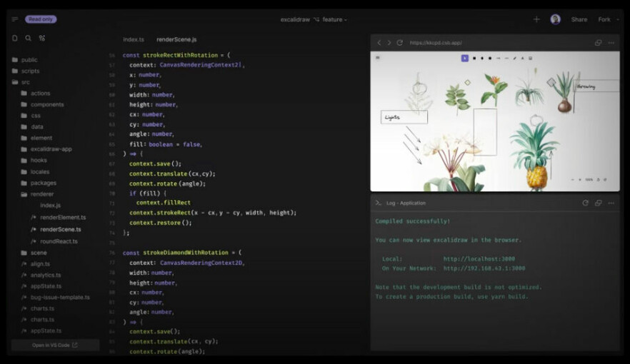
Task: Select the Excalidraw text tool
Action: coord(522,59)
